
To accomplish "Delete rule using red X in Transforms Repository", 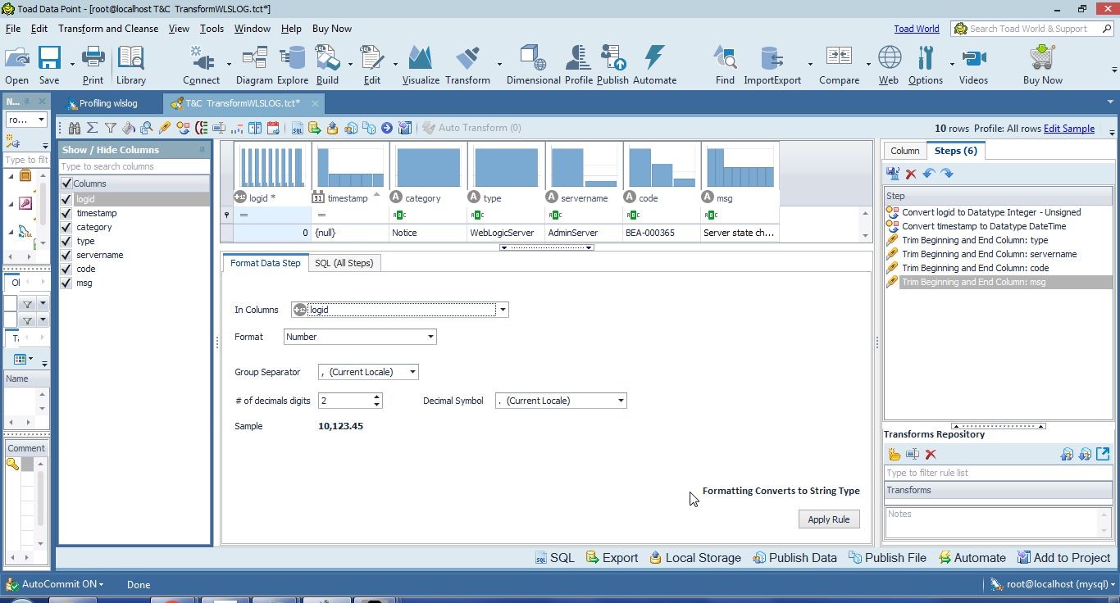I will tap(931, 454).
